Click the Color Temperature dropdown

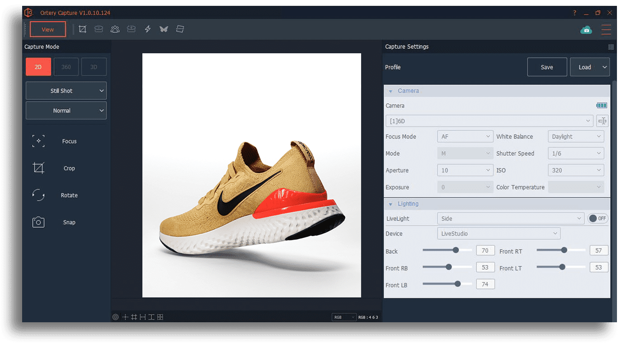click(576, 187)
